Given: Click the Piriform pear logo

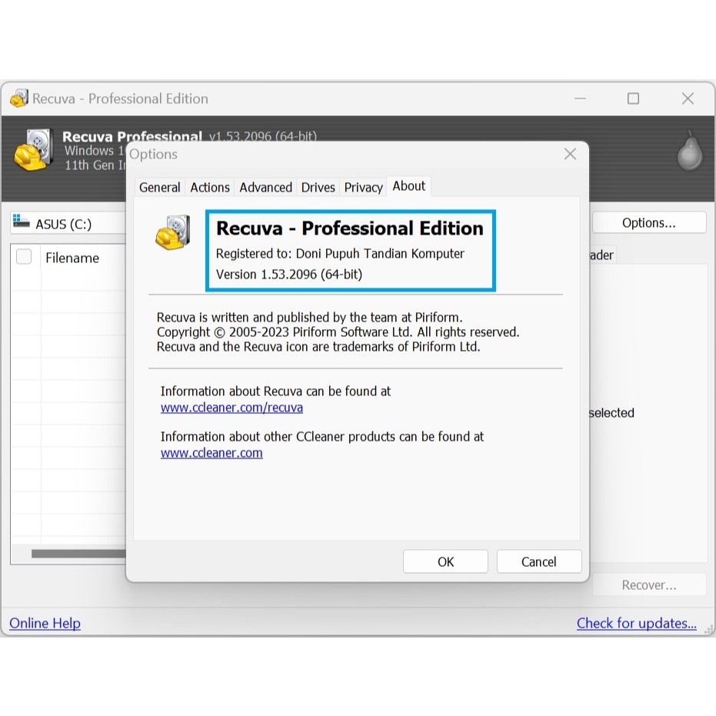Looking at the screenshot, I should point(690,152).
